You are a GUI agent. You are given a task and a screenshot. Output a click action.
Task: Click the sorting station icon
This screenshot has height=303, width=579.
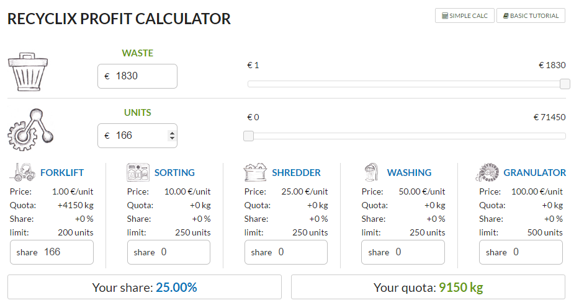tap(138, 172)
